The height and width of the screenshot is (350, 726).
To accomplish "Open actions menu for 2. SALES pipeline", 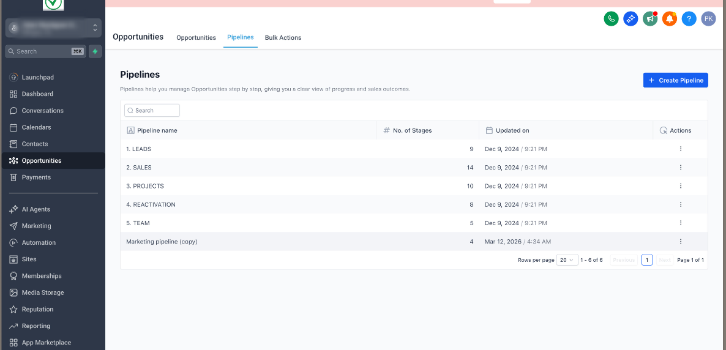I will tap(681, 168).
